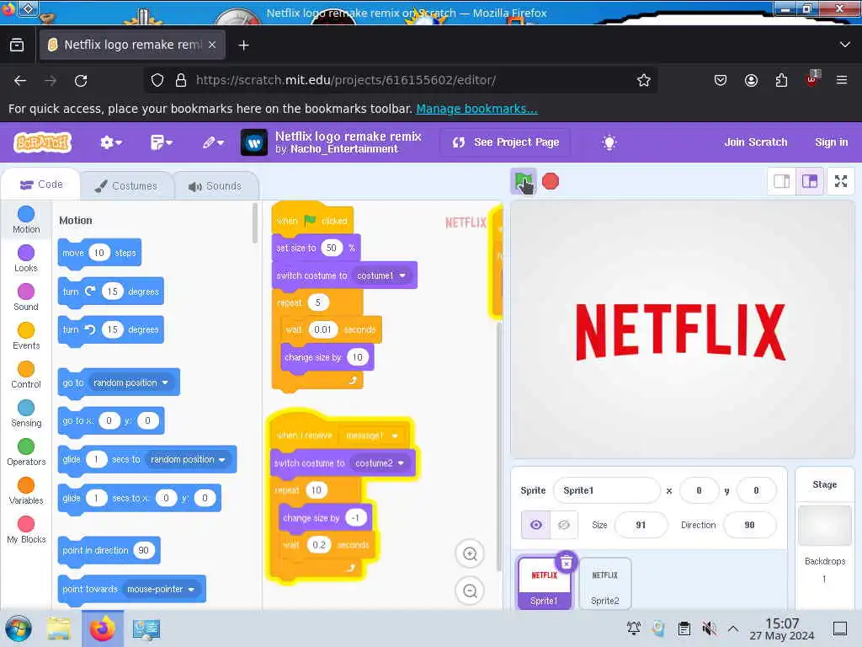This screenshot has width=862, height=647.
Task: Open Firefox application menu
Action: (x=842, y=80)
